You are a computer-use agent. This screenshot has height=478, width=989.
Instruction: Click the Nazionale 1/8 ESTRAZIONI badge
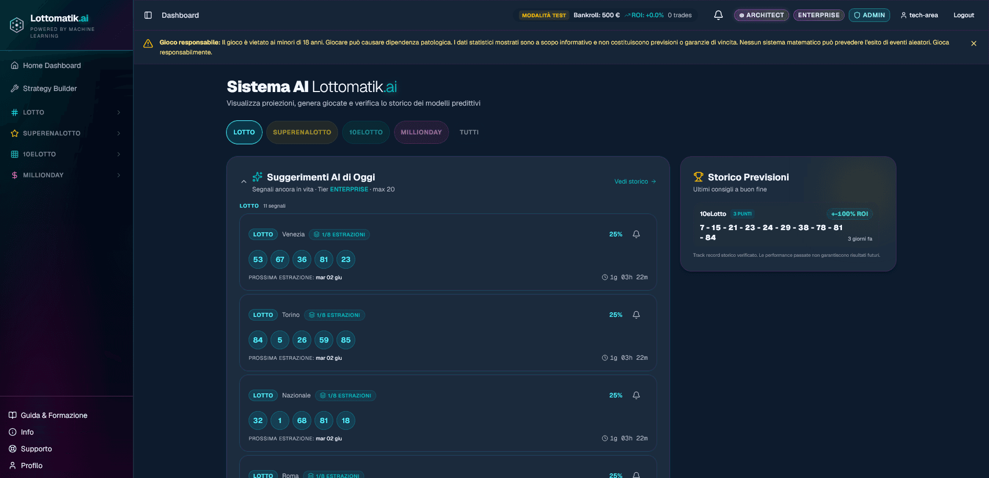[345, 395]
